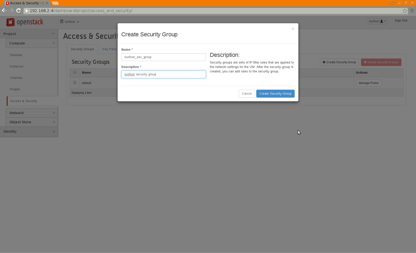Click the OpenStack logo
The height and width of the screenshot is (253, 416).
pyautogui.click(x=24, y=22)
